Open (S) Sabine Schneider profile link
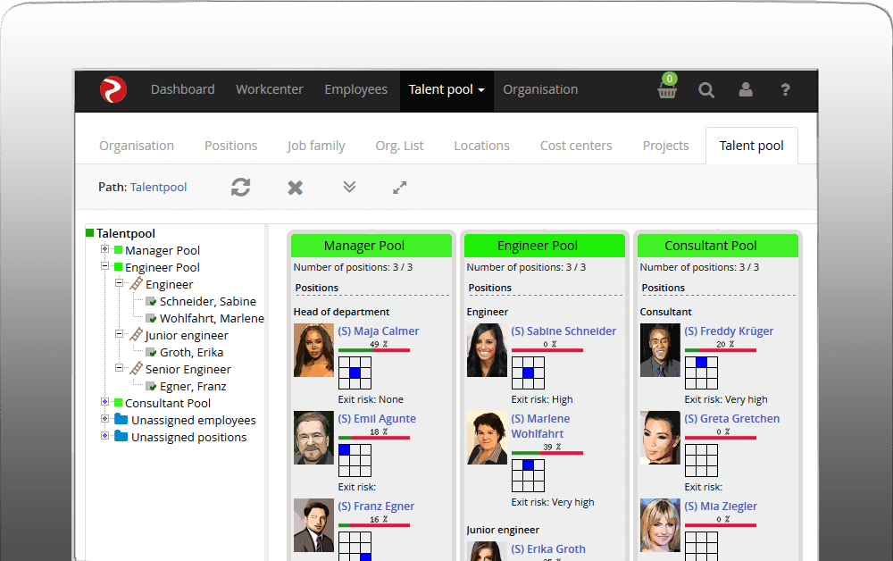The height and width of the screenshot is (561, 893). (x=563, y=331)
